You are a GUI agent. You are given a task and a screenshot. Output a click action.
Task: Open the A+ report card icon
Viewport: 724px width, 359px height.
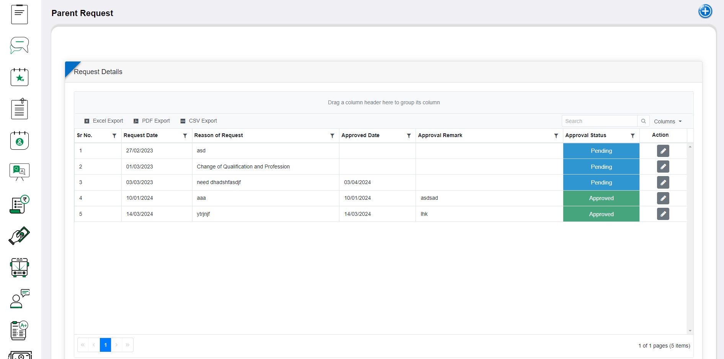[20, 330]
